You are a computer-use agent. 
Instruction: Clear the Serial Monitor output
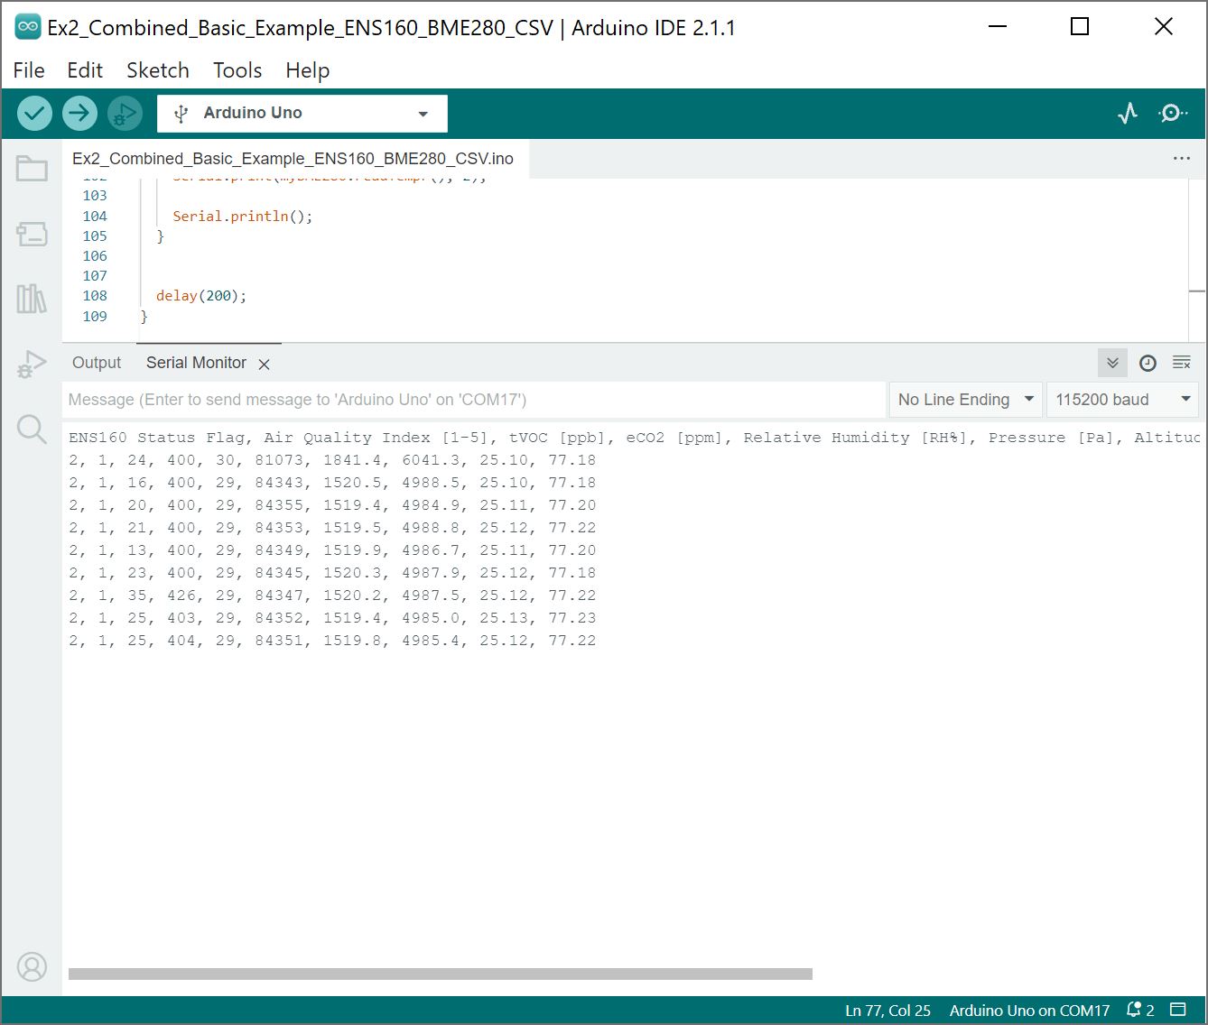point(1181,363)
